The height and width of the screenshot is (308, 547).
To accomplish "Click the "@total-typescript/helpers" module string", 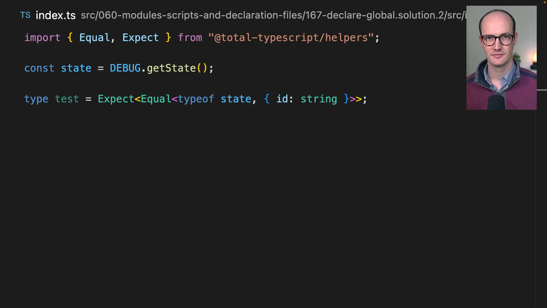I will click(x=291, y=38).
